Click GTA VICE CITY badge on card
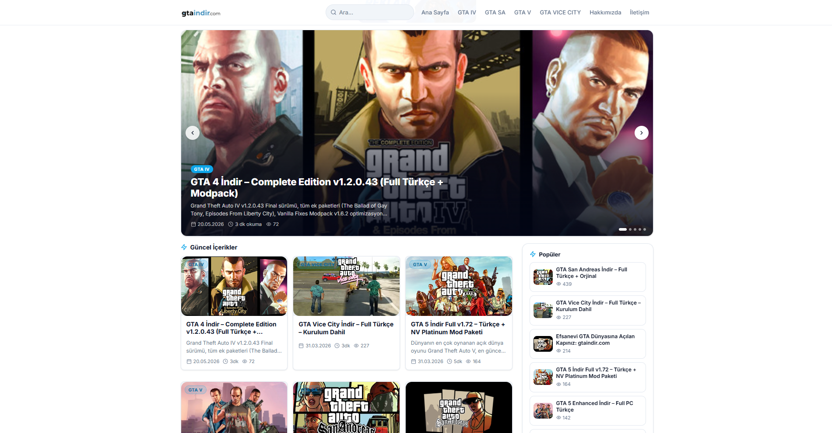This screenshot has width=832, height=433. [317, 264]
